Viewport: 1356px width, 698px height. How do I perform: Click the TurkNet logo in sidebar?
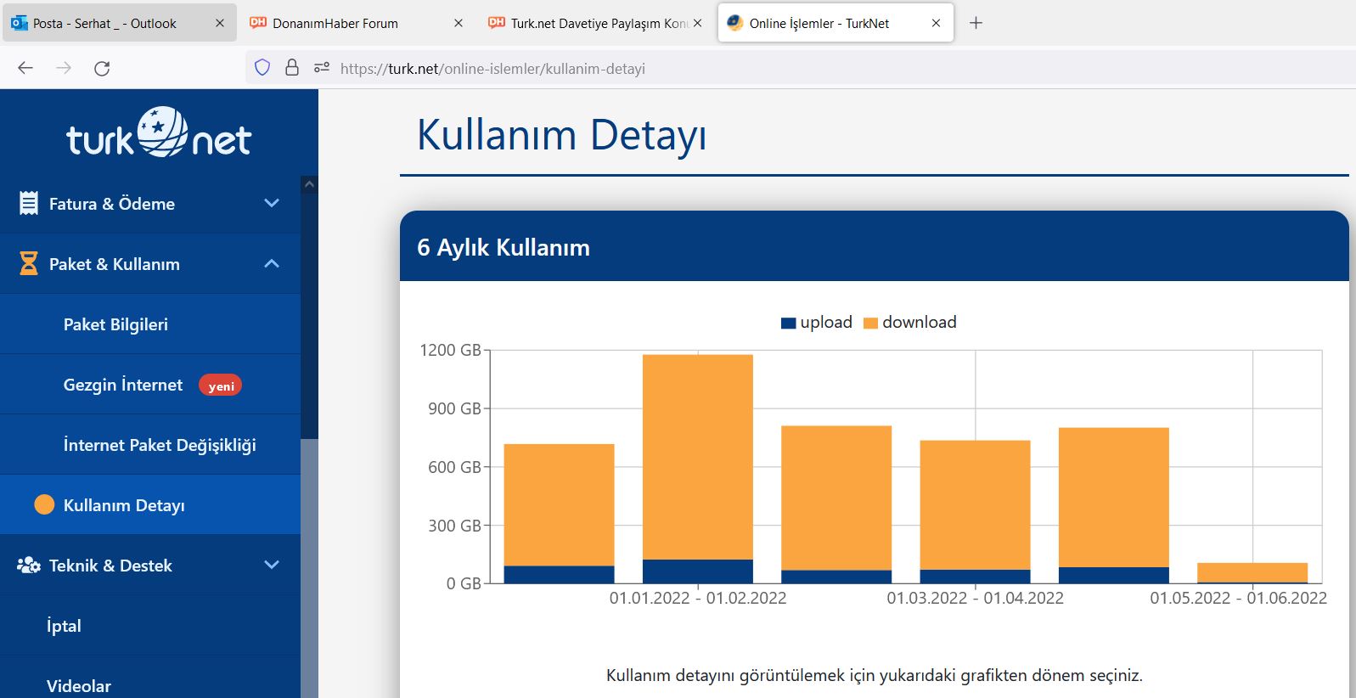(159, 134)
